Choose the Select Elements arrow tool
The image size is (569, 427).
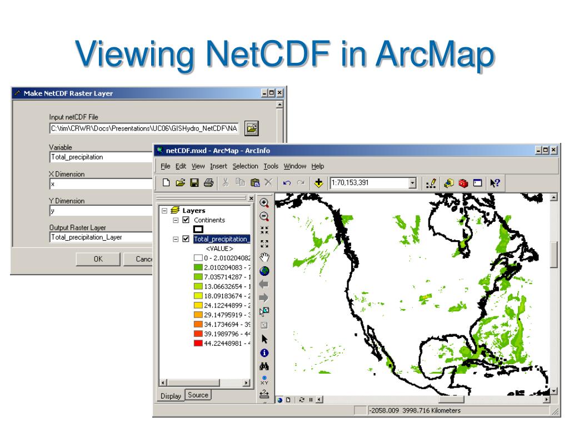[x=264, y=339]
